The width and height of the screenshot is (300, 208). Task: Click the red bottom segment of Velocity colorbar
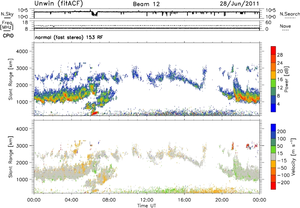(273, 186)
